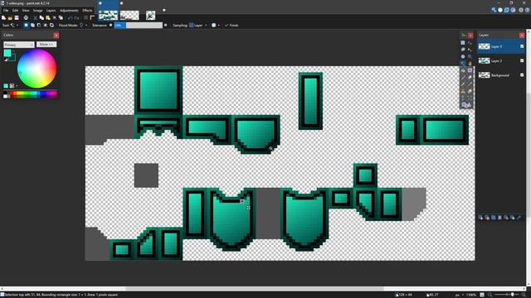Viewport: 531px width, 298px height.
Task: Close the Colors window
Action: tap(56, 35)
